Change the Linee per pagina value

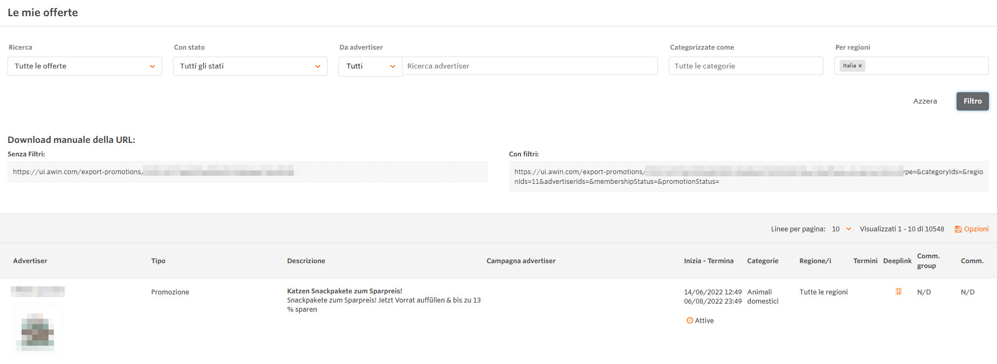(841, 229)
